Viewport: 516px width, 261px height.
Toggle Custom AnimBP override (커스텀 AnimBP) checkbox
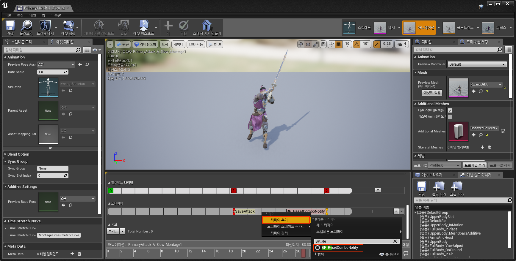tap(450, 117)
